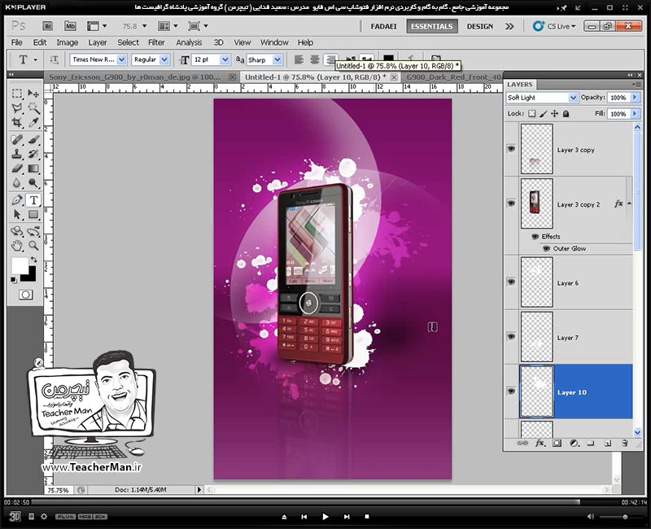651x529 pixels.
Task: Toggle lock transparent pixels
Action: (532, 113)
